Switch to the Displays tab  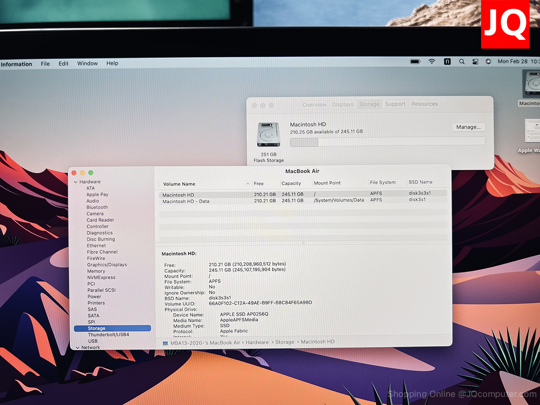[343, 104]
